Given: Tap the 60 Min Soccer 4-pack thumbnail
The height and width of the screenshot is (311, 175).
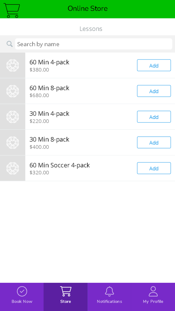Looking at the screenshot, I should (x=12, y=168).
